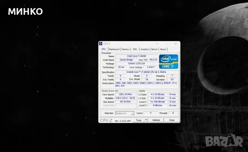Click the '32 nm' technology value
This screenshot has height=152, width=248.
(x=121, y=67)
